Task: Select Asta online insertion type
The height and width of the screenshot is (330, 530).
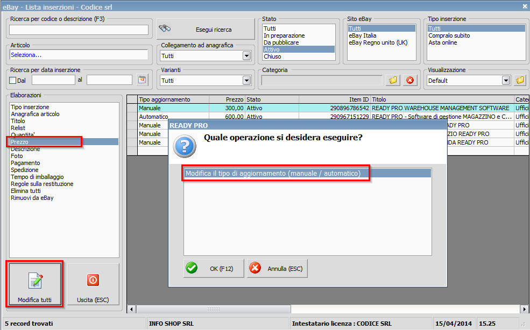Action: pos(476,42)
